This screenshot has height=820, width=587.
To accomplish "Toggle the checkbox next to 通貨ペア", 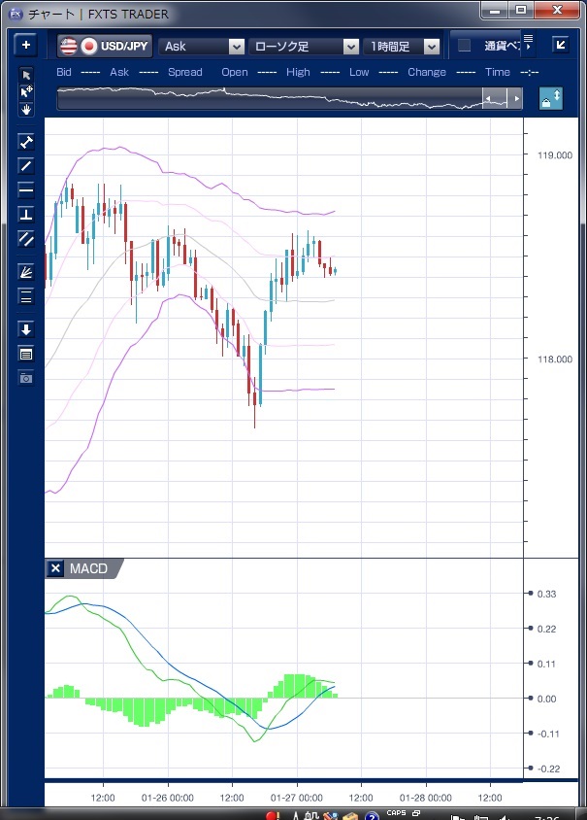I will [x=464, y=46].
